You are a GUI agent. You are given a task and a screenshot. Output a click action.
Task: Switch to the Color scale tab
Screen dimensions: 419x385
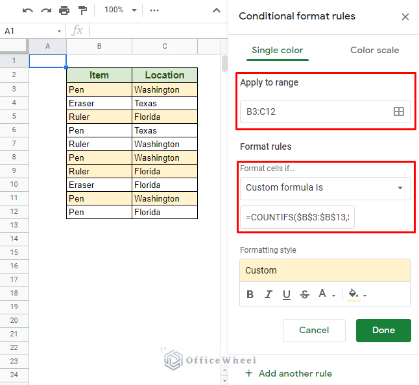pyautogui.click(x=374, y=50)
